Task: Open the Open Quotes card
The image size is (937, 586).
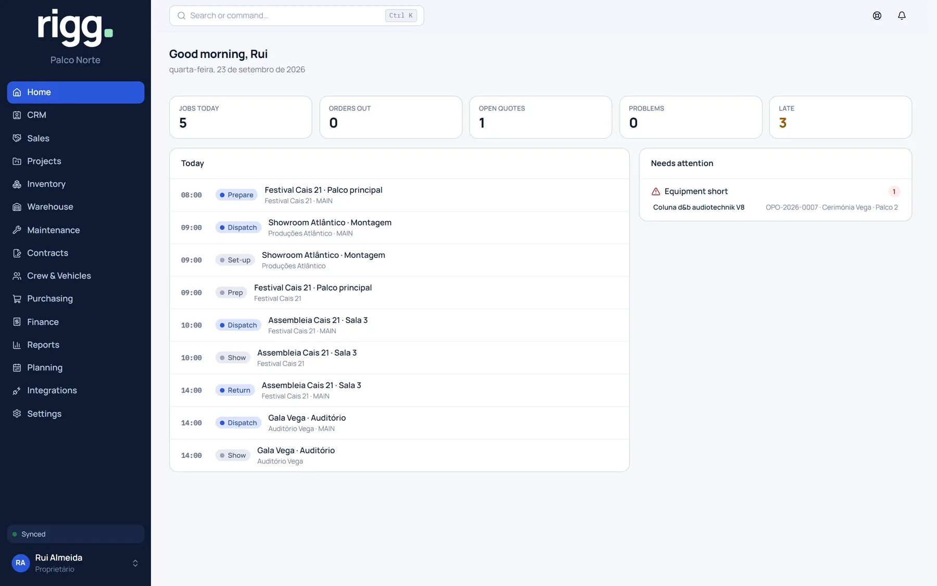Action: [541, 117]
